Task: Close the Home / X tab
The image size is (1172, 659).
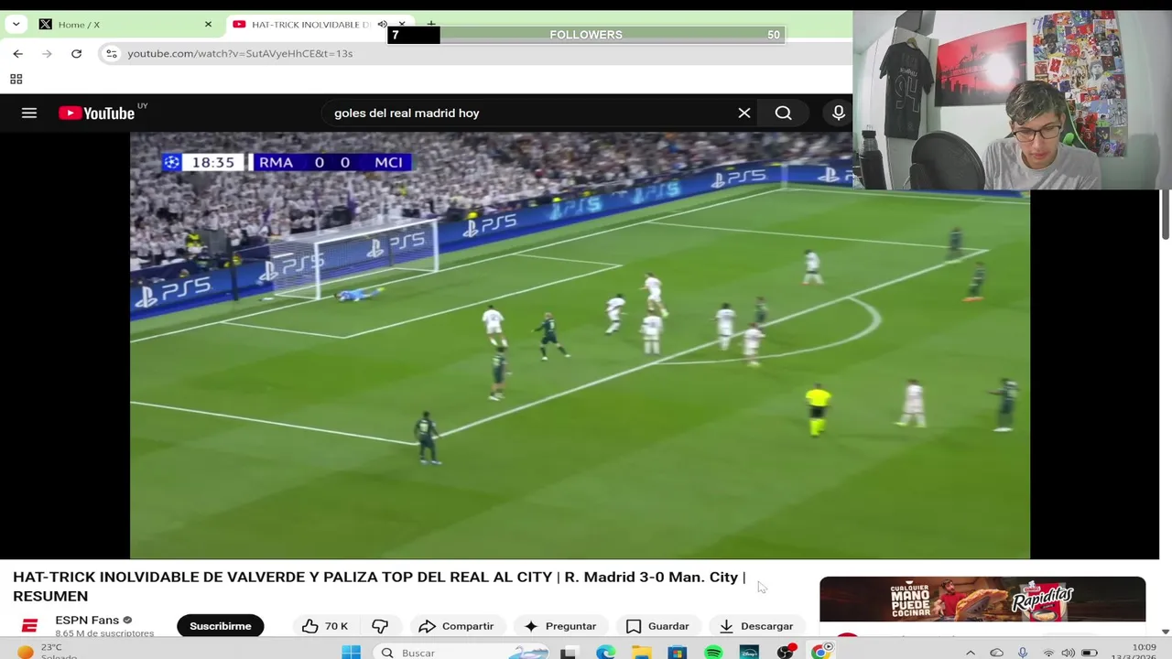Action: (208, 25)
